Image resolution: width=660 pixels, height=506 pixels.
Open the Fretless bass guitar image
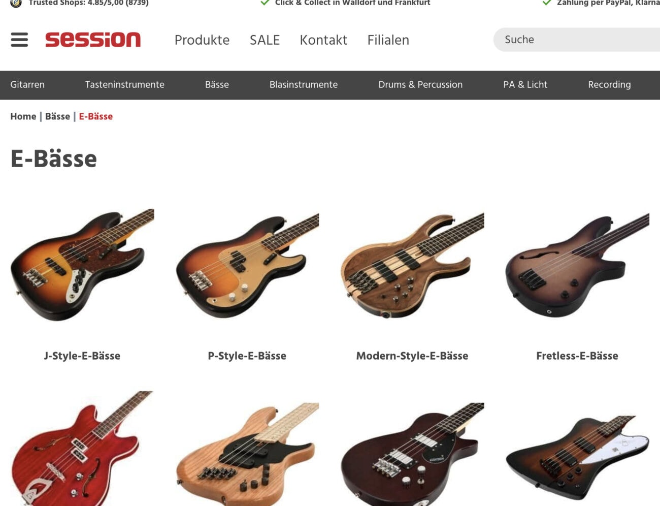click(x=577, y=265)
